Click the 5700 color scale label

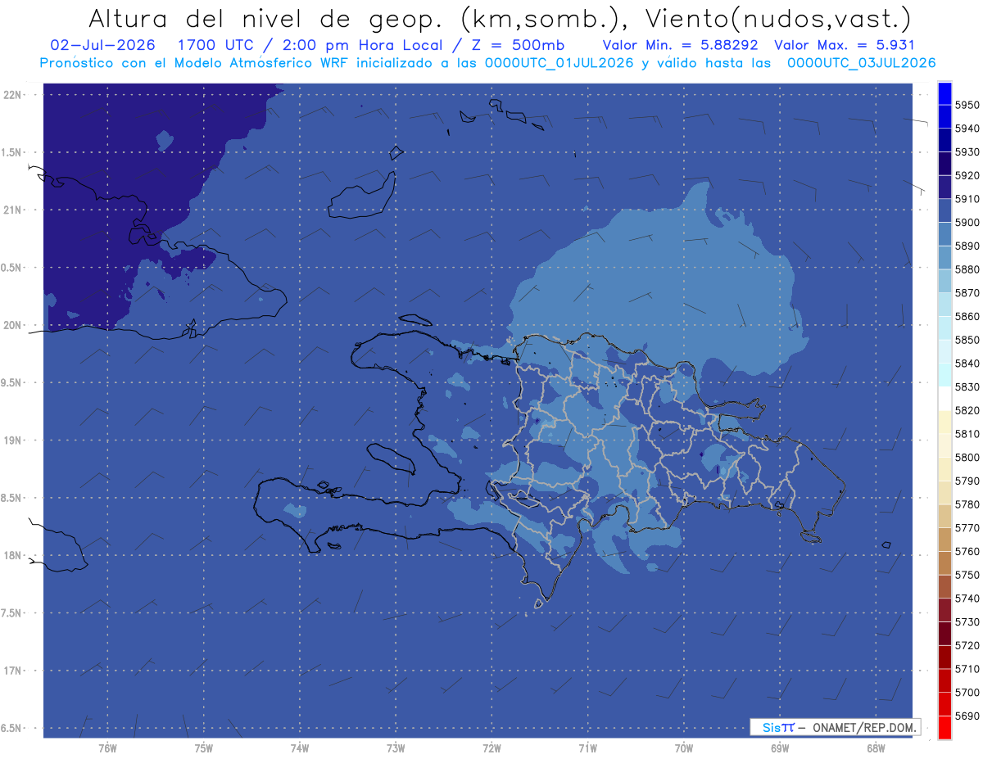[967, 692]
